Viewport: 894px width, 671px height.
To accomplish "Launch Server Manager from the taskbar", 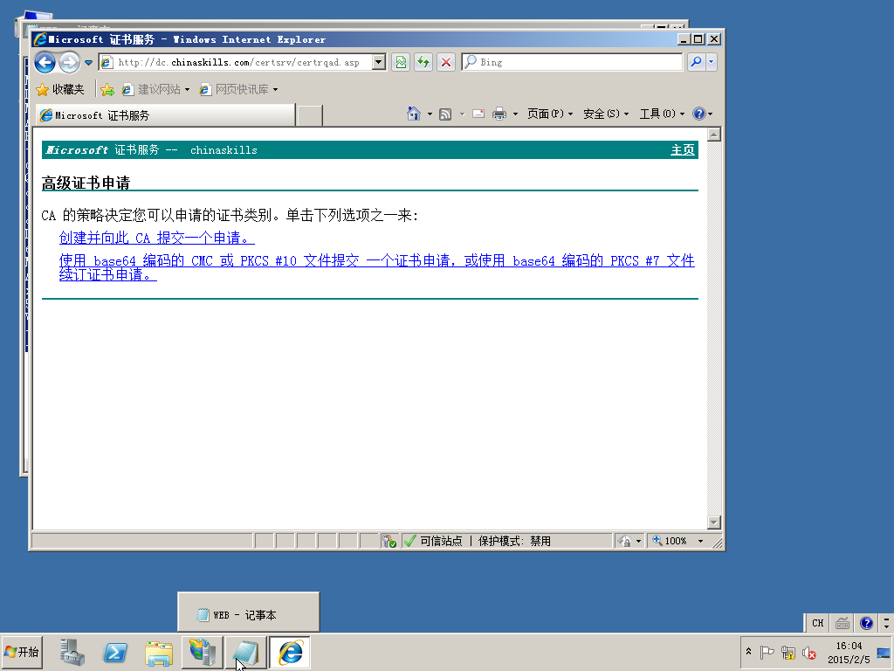I will 72,652.
